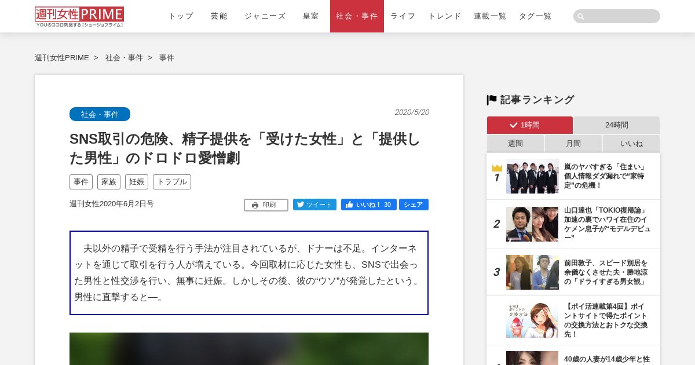Click the 週刊女性PRIME site logo
Viewport: 695px width, 365px height.
[79, 17]
